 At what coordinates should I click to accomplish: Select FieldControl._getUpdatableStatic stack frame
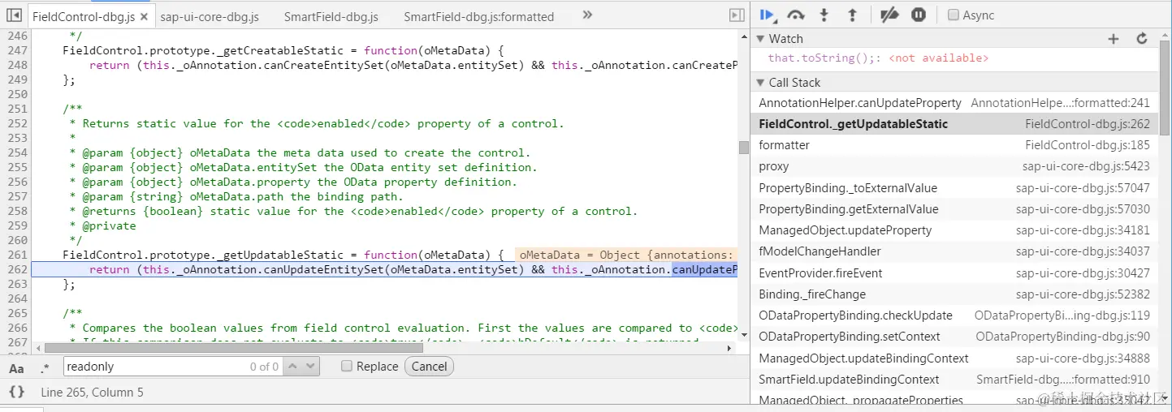pos(955,124)
